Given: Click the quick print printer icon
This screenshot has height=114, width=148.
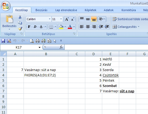Looking at the screenshot, I should 38,41.
